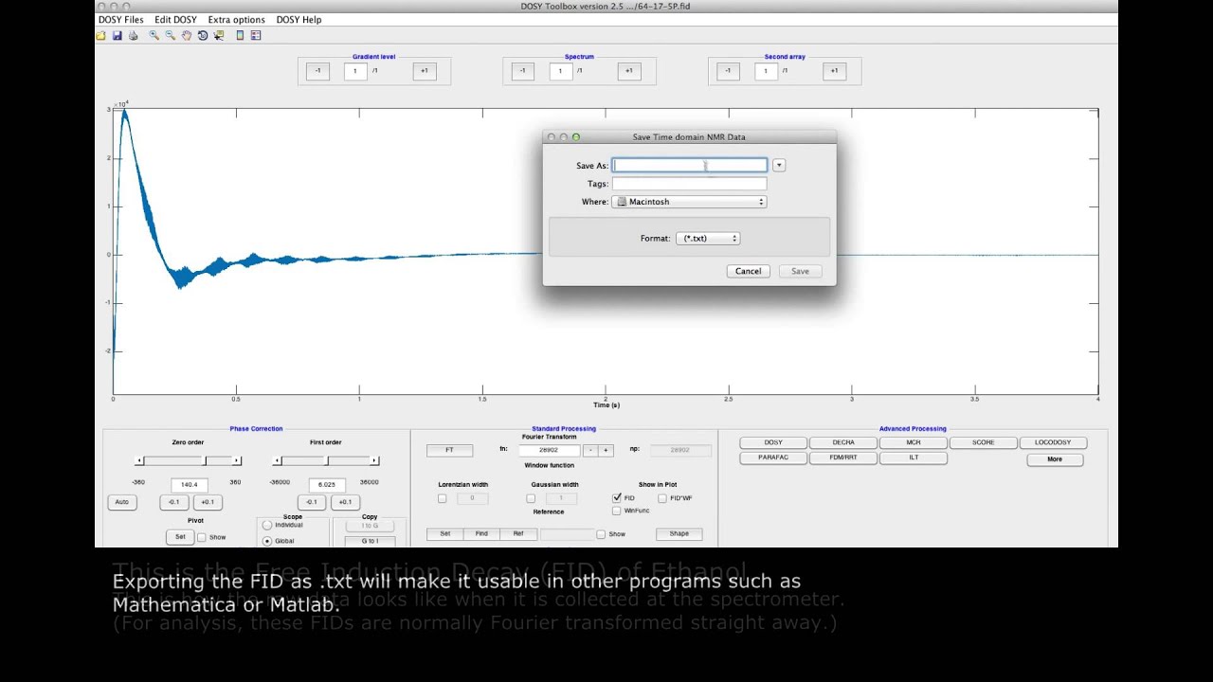Open the Where location dropdown

click(689, 202)
